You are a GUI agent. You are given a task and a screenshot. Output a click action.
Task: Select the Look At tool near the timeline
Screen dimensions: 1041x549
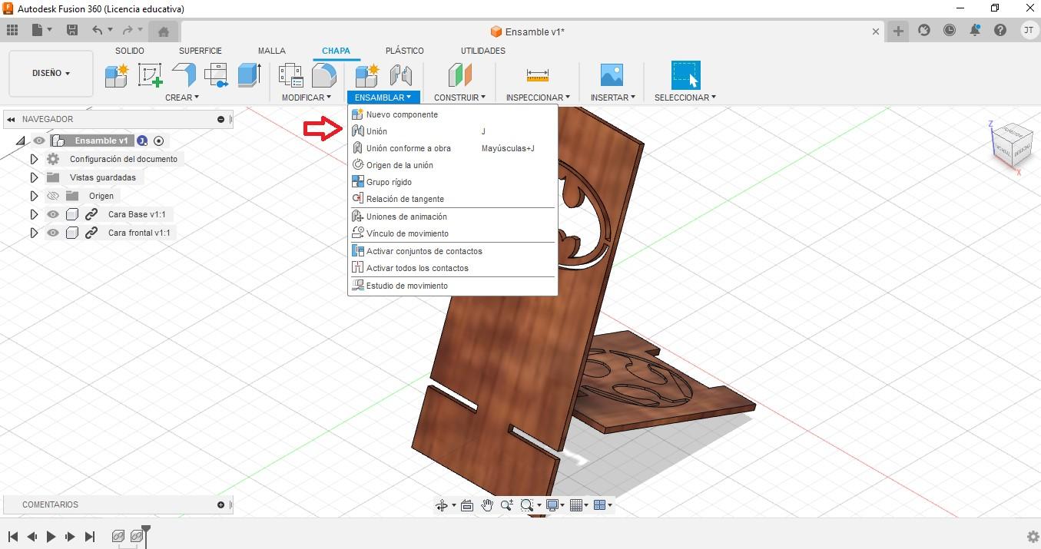467,504
